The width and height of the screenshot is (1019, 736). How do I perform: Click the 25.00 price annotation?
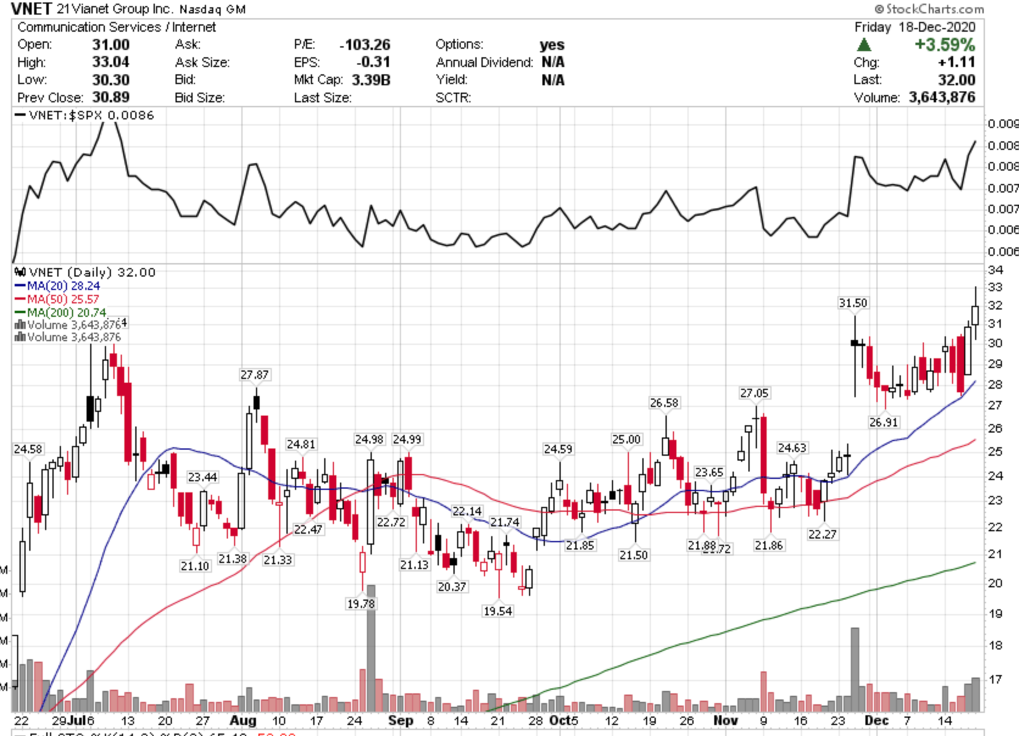(627, 439)
